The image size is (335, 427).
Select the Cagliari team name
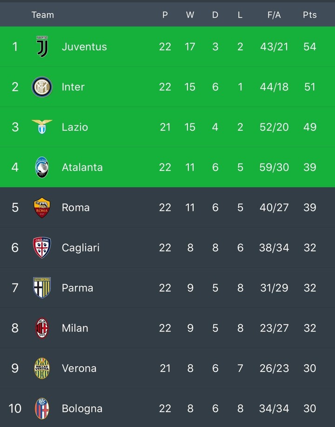(80, 248)
